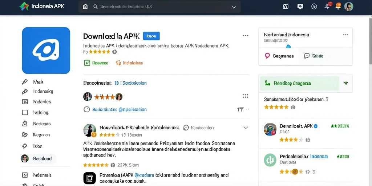
Task: Click thumbs icon after five stars
Action: tap(293, 107)
